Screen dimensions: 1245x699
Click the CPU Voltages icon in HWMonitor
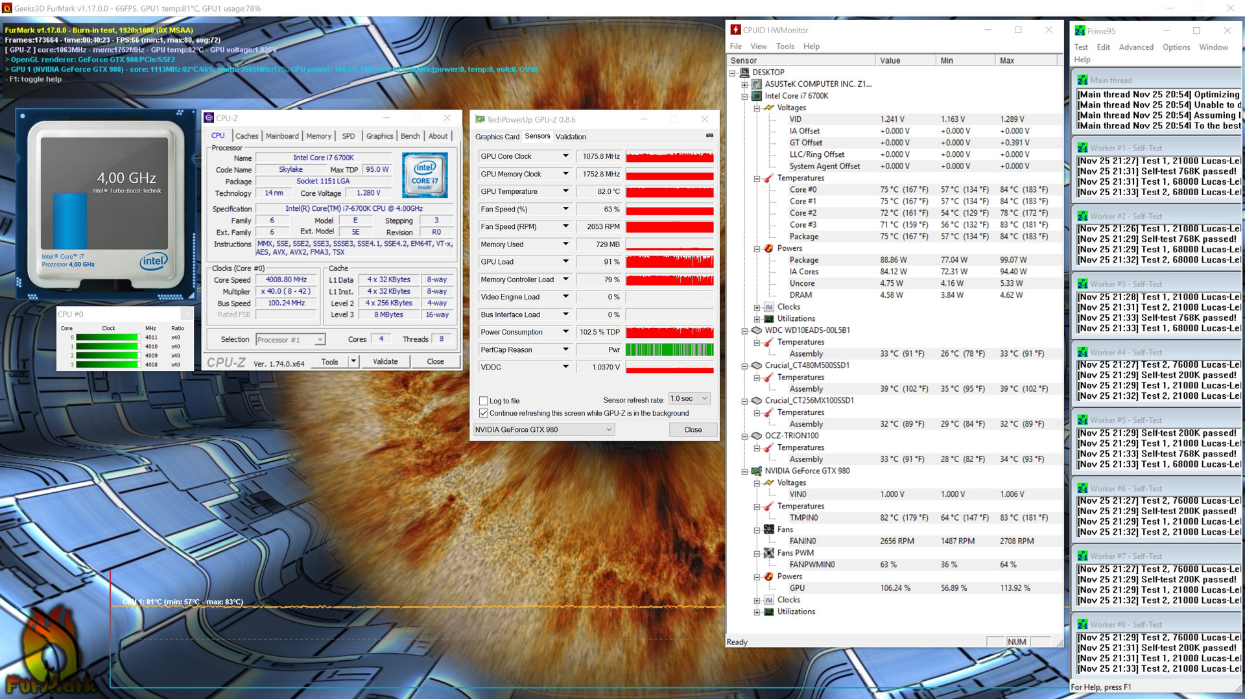768,108
